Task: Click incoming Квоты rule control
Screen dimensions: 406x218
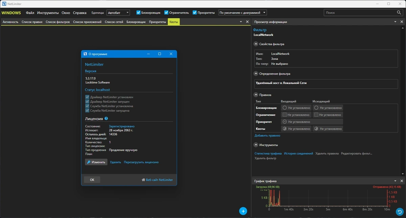Action: [296, 129]
